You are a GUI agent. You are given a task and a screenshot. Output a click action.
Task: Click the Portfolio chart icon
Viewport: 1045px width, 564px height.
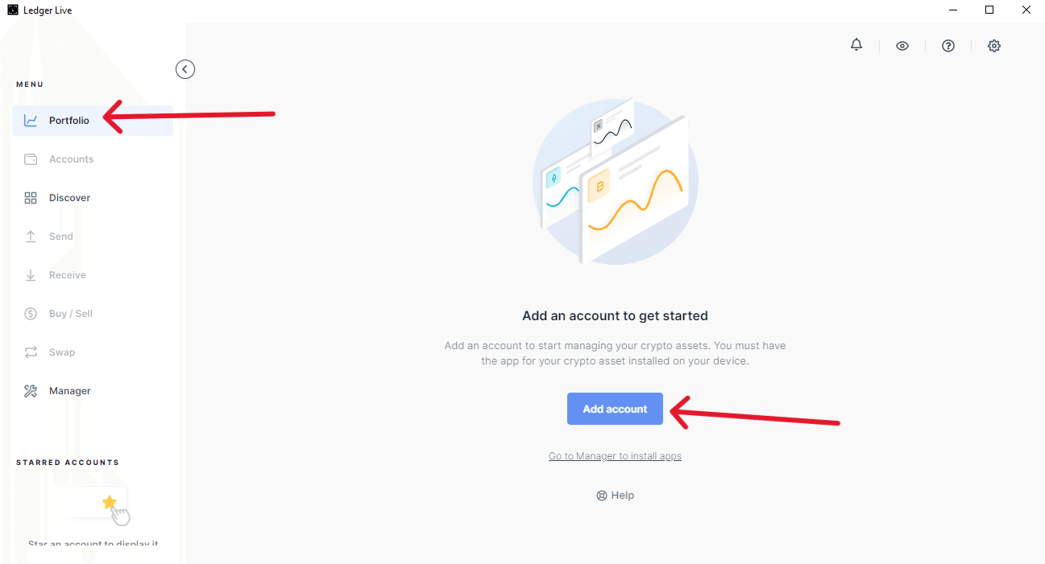point(31,121)
